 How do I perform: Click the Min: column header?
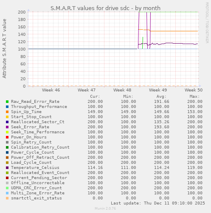point(128,97)
